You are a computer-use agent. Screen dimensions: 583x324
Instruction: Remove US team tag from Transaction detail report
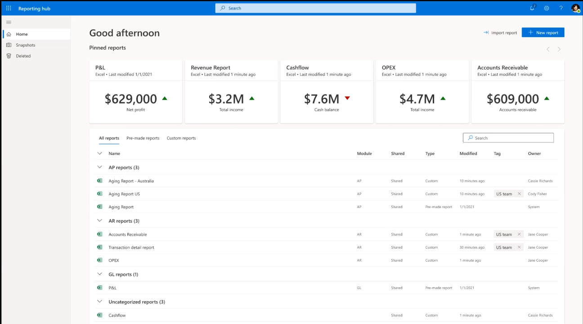coord(519,247)
